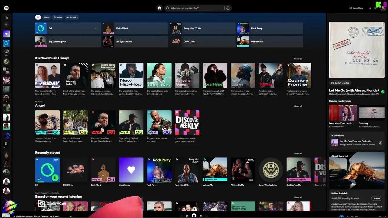Select the Audiobooks filter chip

point(72,17)
